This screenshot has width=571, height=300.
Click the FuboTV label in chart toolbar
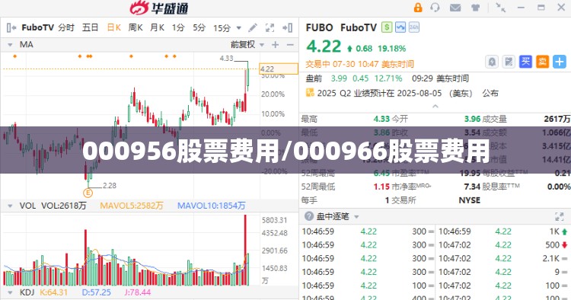click(37, 27)
